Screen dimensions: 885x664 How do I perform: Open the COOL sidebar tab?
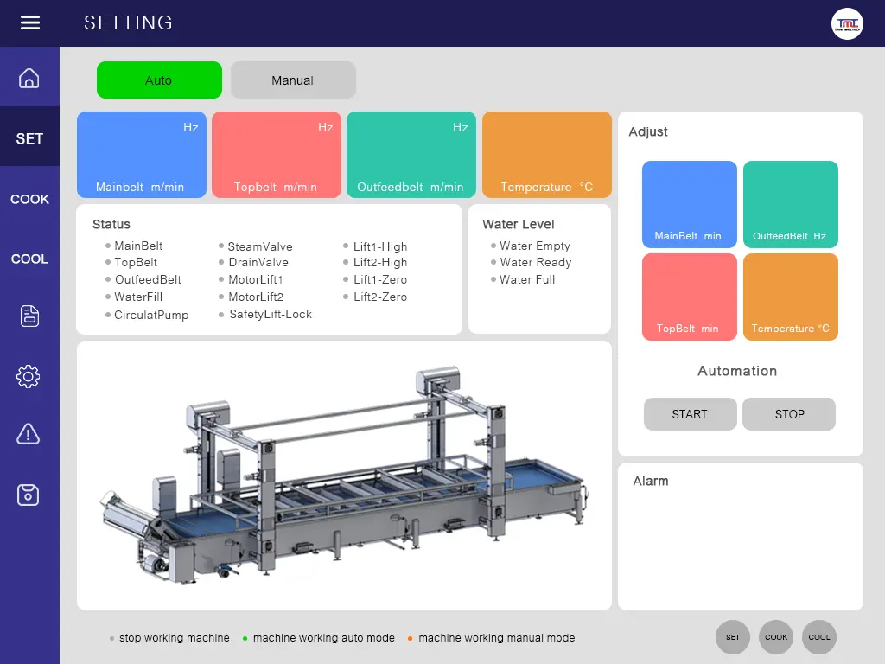pyautogui.click(x=29, y=259)
